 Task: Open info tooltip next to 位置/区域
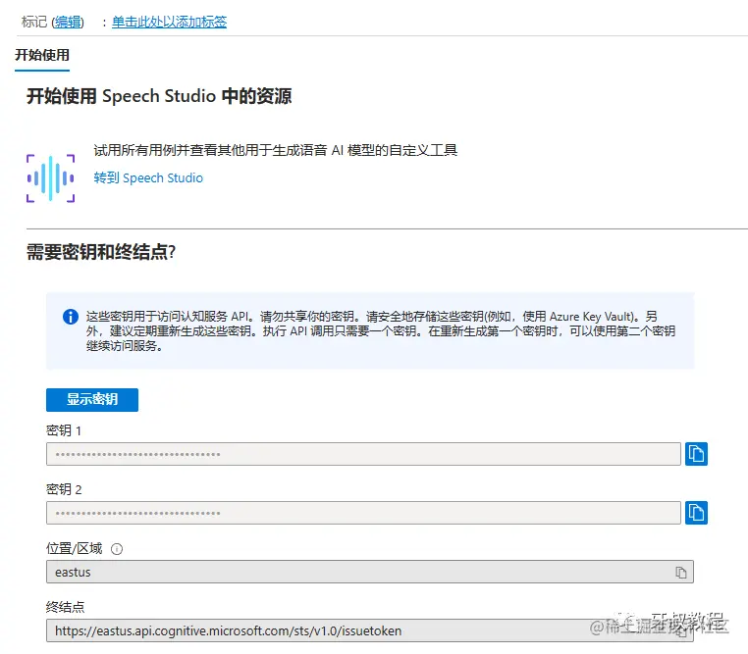[117, 549]
